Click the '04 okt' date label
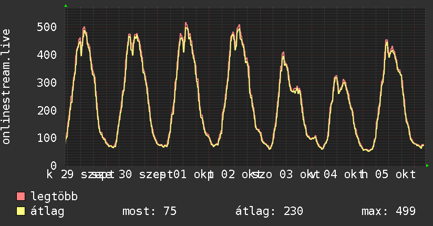This screenshot has height=226, width=433. point(344,174)
